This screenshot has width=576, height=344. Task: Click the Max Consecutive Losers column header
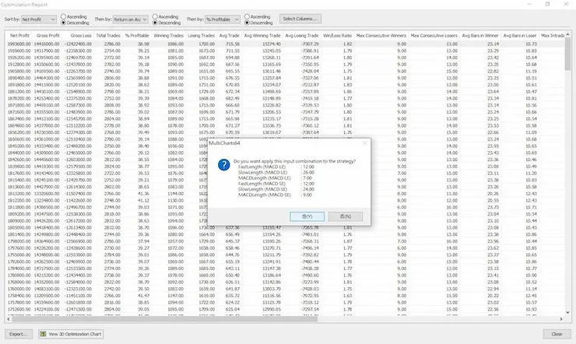[x=434, y=36]
